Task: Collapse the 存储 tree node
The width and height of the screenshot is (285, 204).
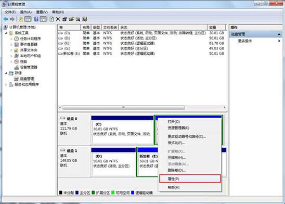Action: point(6,73)
